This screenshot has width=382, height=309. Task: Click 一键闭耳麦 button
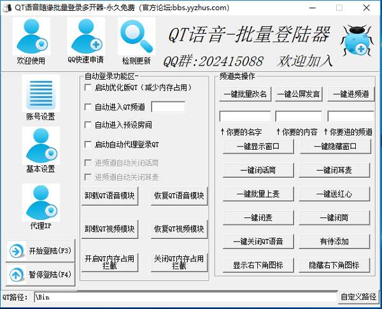point(334,170)
